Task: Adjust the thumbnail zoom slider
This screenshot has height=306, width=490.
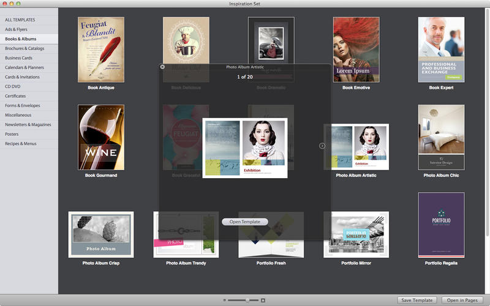Action: point(247,300)
